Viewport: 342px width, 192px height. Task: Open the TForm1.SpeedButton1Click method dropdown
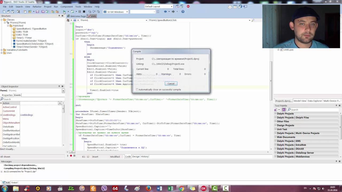click(x=250, y=20)
